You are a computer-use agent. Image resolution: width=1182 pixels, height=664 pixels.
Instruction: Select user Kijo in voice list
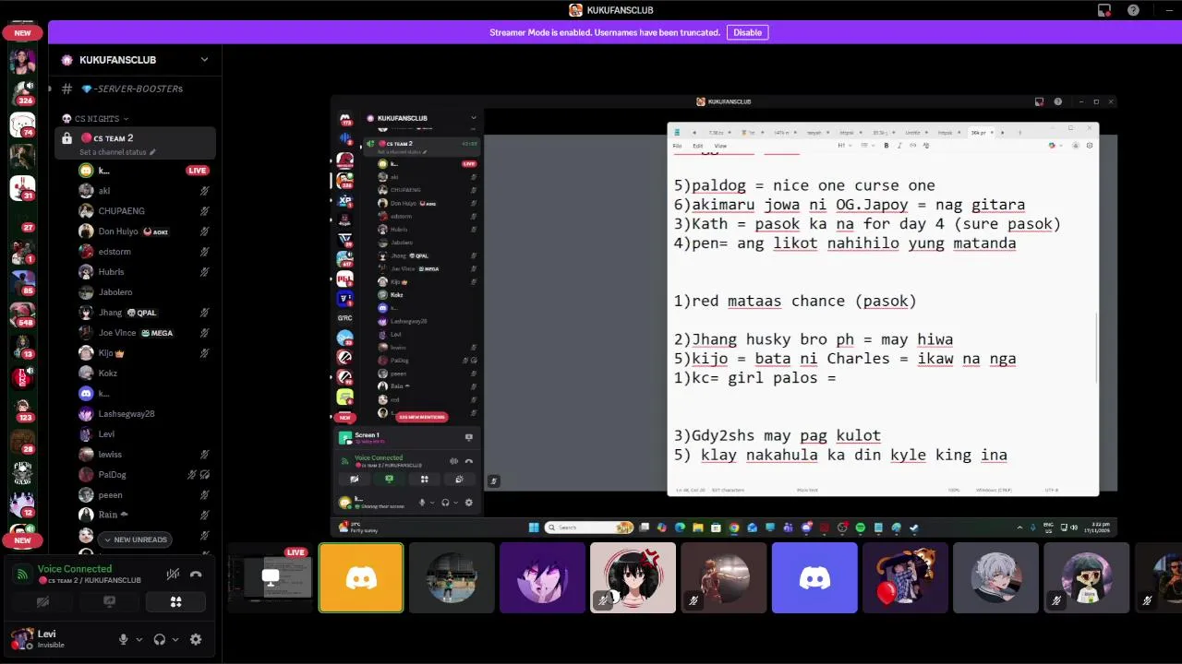click(144, 353)
